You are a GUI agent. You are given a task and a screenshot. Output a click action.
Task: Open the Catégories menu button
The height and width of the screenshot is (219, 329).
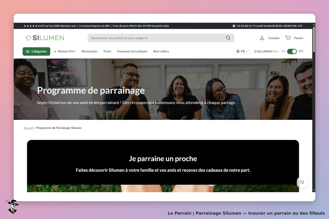(x=36, y=51)
